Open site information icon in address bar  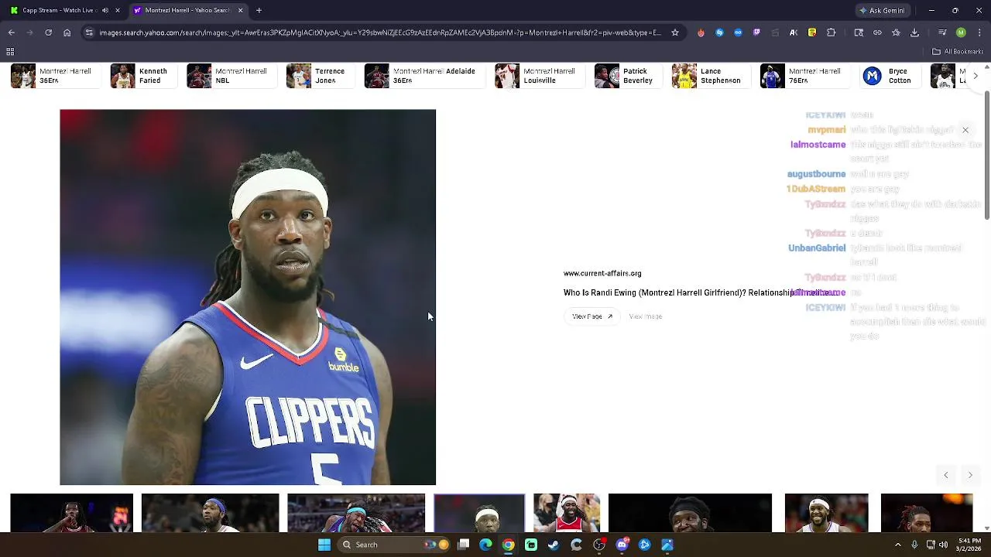89,32
